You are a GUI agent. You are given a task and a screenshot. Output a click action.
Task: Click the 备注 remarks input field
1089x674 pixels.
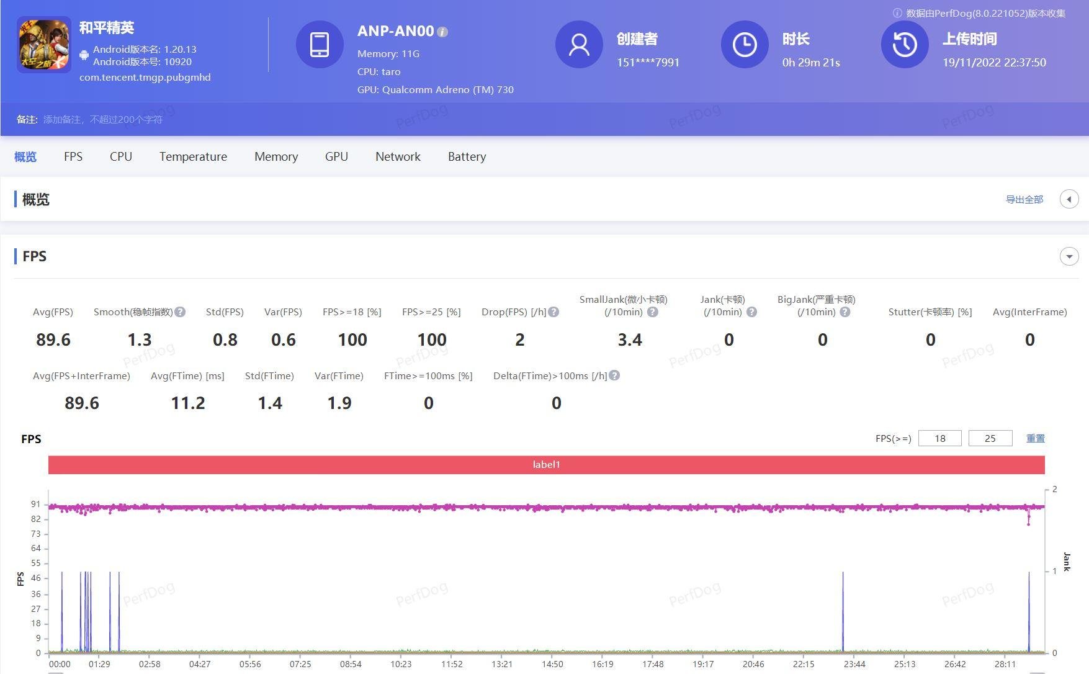(x=103, y=120)
